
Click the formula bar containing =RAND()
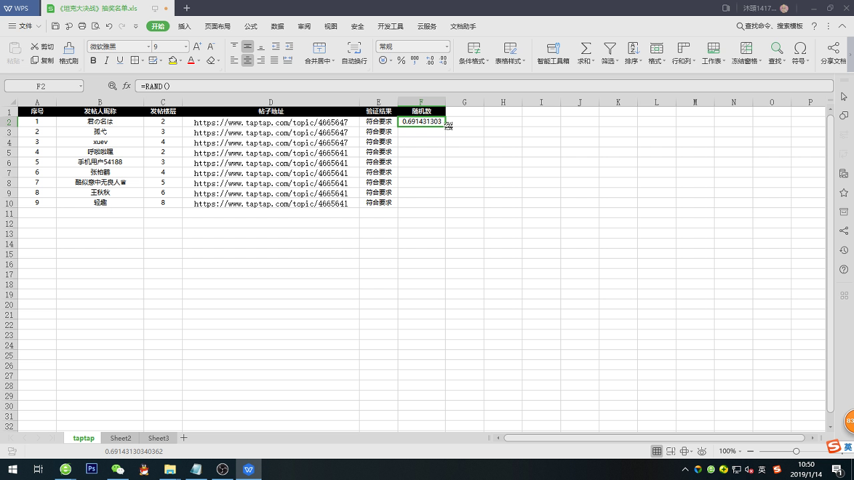(484, 86)
